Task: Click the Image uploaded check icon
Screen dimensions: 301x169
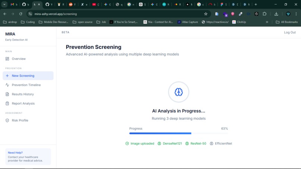Action: 127,144
